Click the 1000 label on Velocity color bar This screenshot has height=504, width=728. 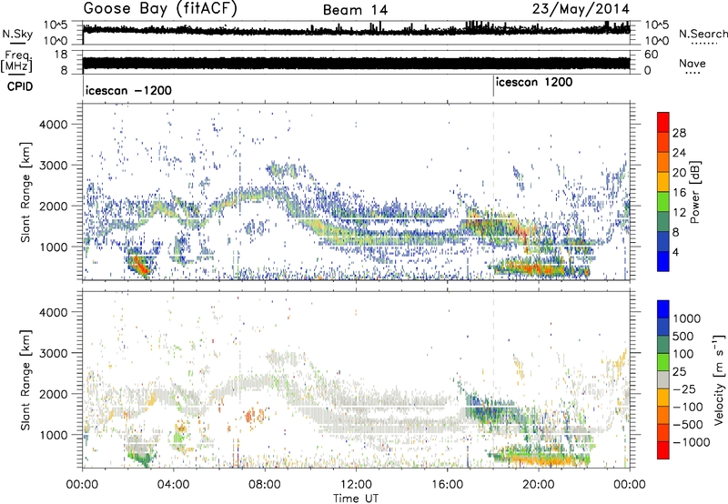click(x=686, y=318)
